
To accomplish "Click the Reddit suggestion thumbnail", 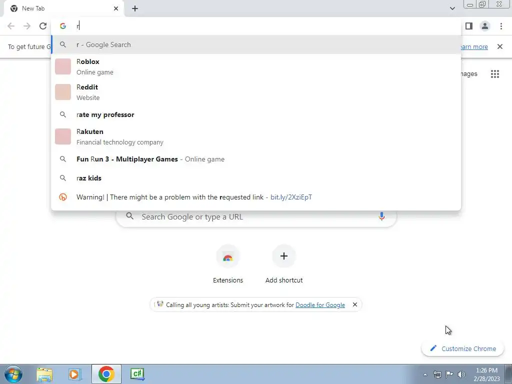I will click(x=63, y=92).
